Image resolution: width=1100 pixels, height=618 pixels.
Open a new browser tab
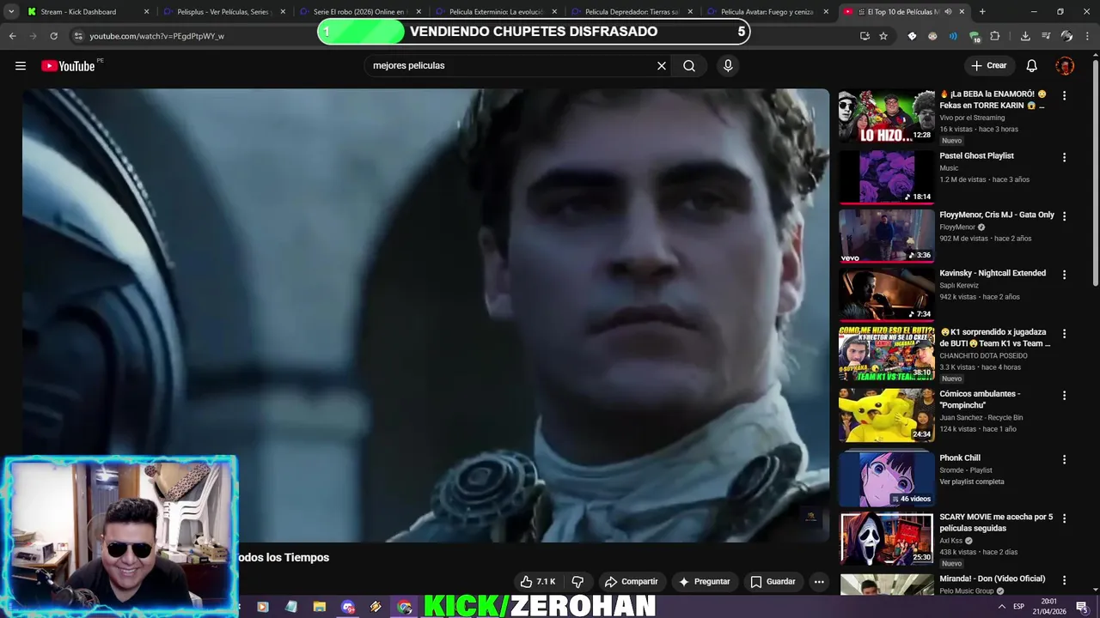point(982,12)
